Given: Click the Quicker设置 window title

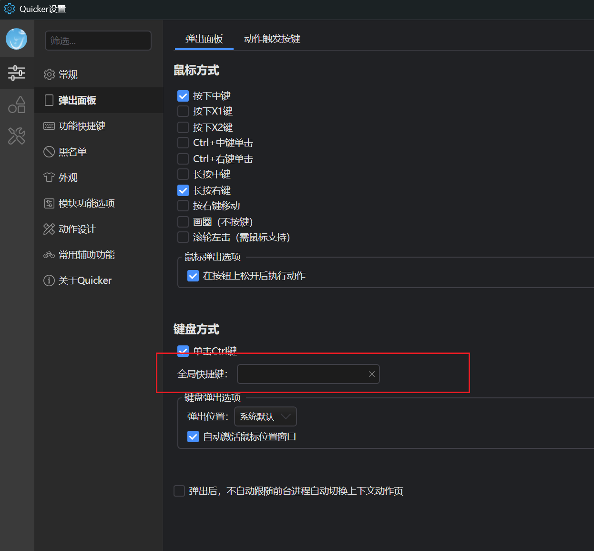Looking at the screenshot, I should coord(43,9).
